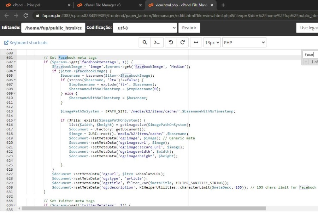Click the plus button beside the search counter
The image size is (318, 217).
[306, 62]
